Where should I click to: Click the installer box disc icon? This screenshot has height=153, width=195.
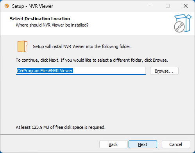pyautogui.click(x=182, y=23)
